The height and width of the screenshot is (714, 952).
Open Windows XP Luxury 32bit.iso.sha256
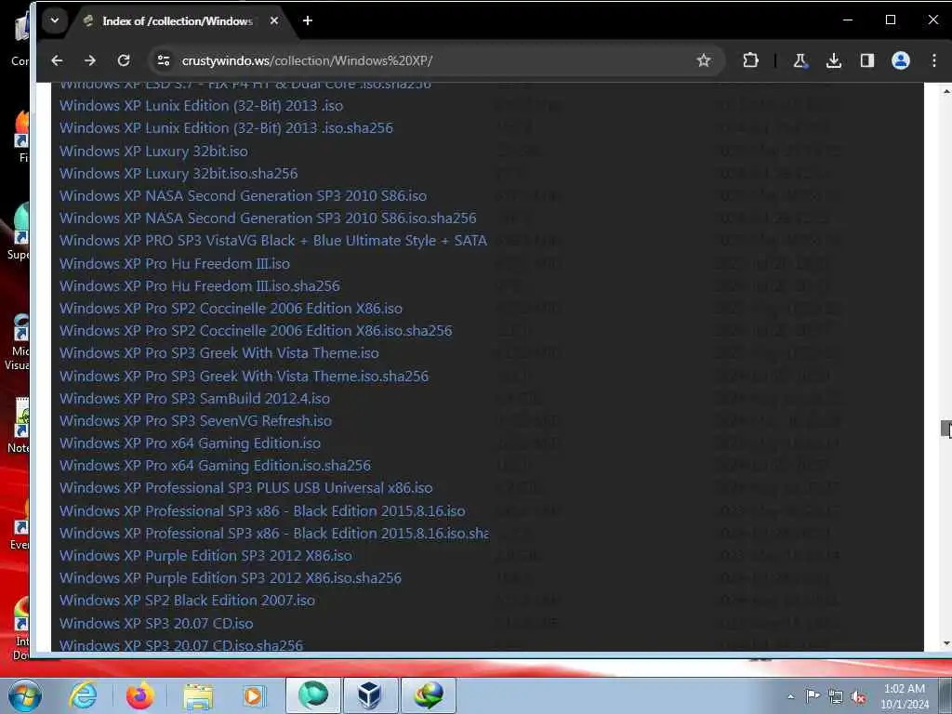click(178, 174)
